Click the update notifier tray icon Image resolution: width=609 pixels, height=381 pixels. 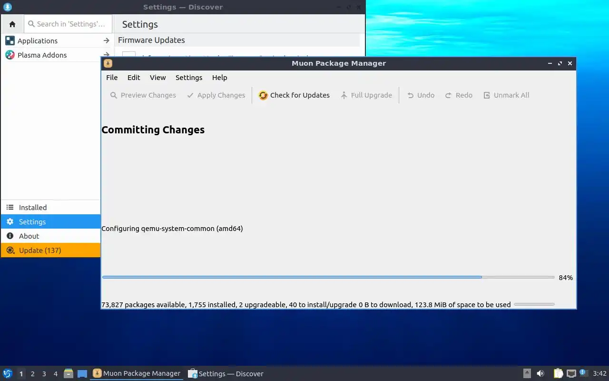coord(584,373)
